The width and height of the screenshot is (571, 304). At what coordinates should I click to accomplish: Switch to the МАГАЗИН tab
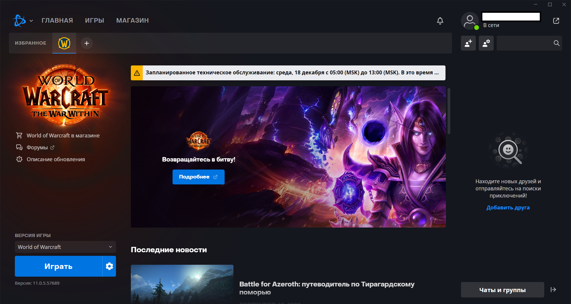(x=132, y=21)
